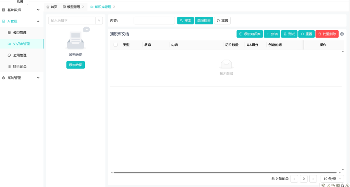Click the 共 0 条记录 text

click(x=280, y=179)
